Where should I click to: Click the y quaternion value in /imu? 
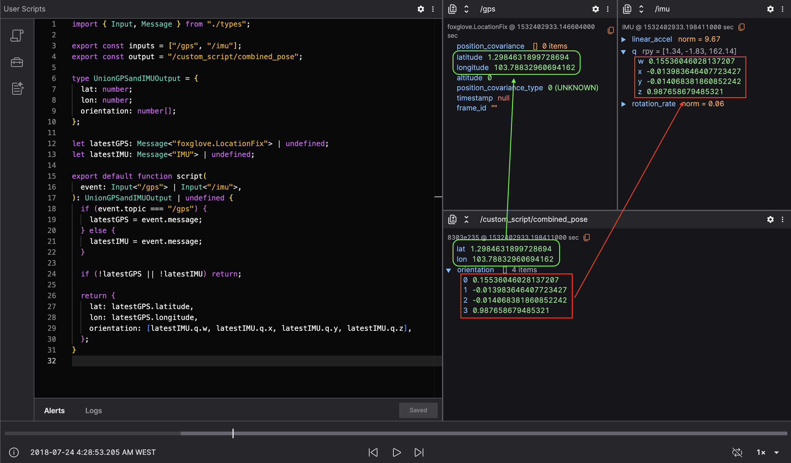point(694,81)
